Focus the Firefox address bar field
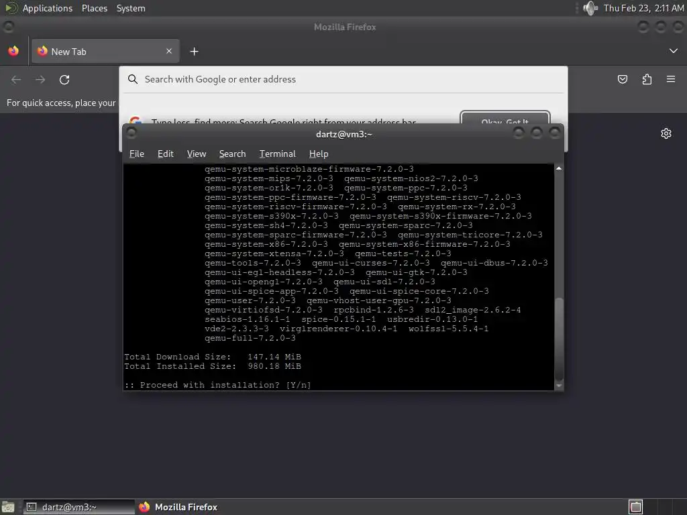Image resolution: width=687 pixels, height=515 pixels. pos(343,79)
